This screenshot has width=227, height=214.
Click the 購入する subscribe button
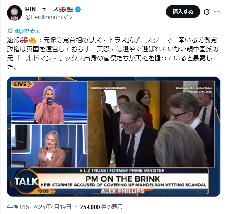[x=183, y=11]
